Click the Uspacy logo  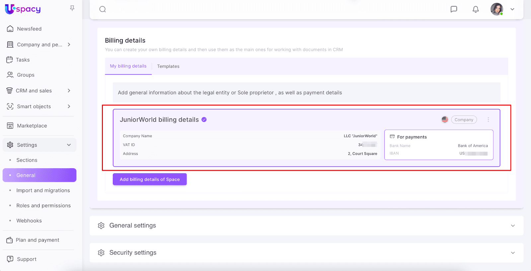(x=23, y=9)
